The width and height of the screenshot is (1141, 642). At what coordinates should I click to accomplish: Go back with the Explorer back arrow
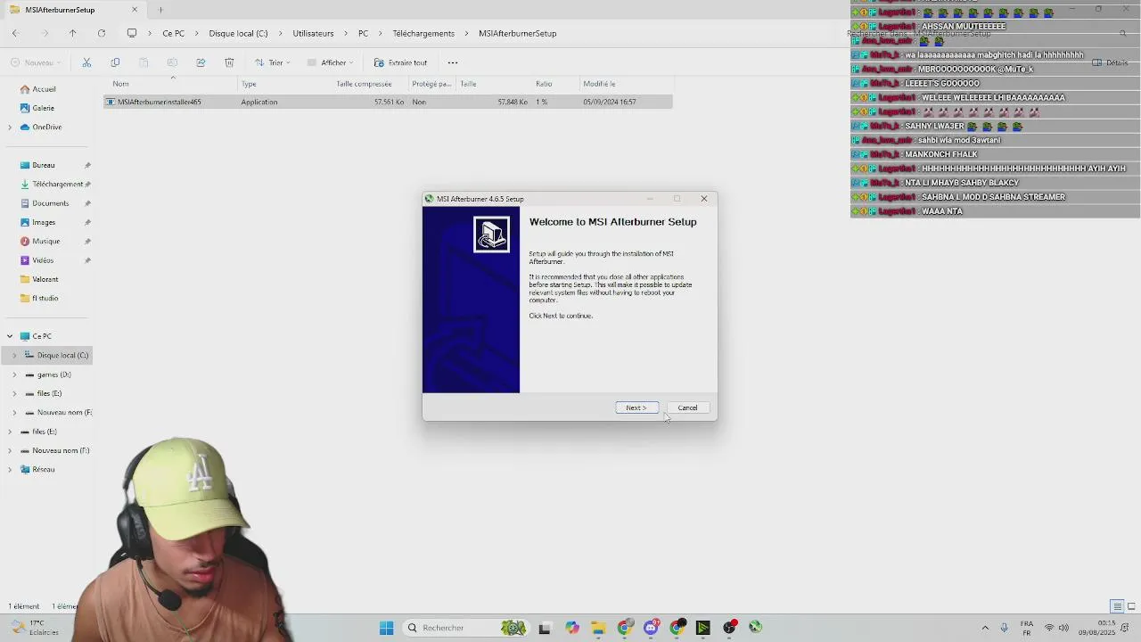pos(15,33)
